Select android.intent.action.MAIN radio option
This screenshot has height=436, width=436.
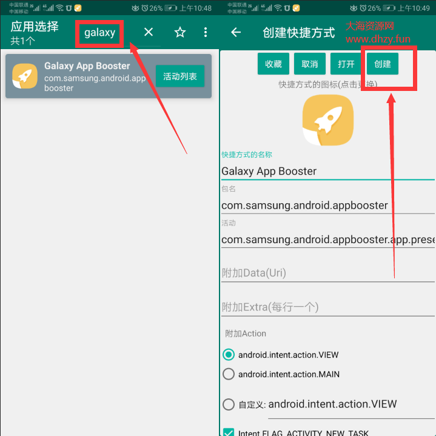point(229,374)
